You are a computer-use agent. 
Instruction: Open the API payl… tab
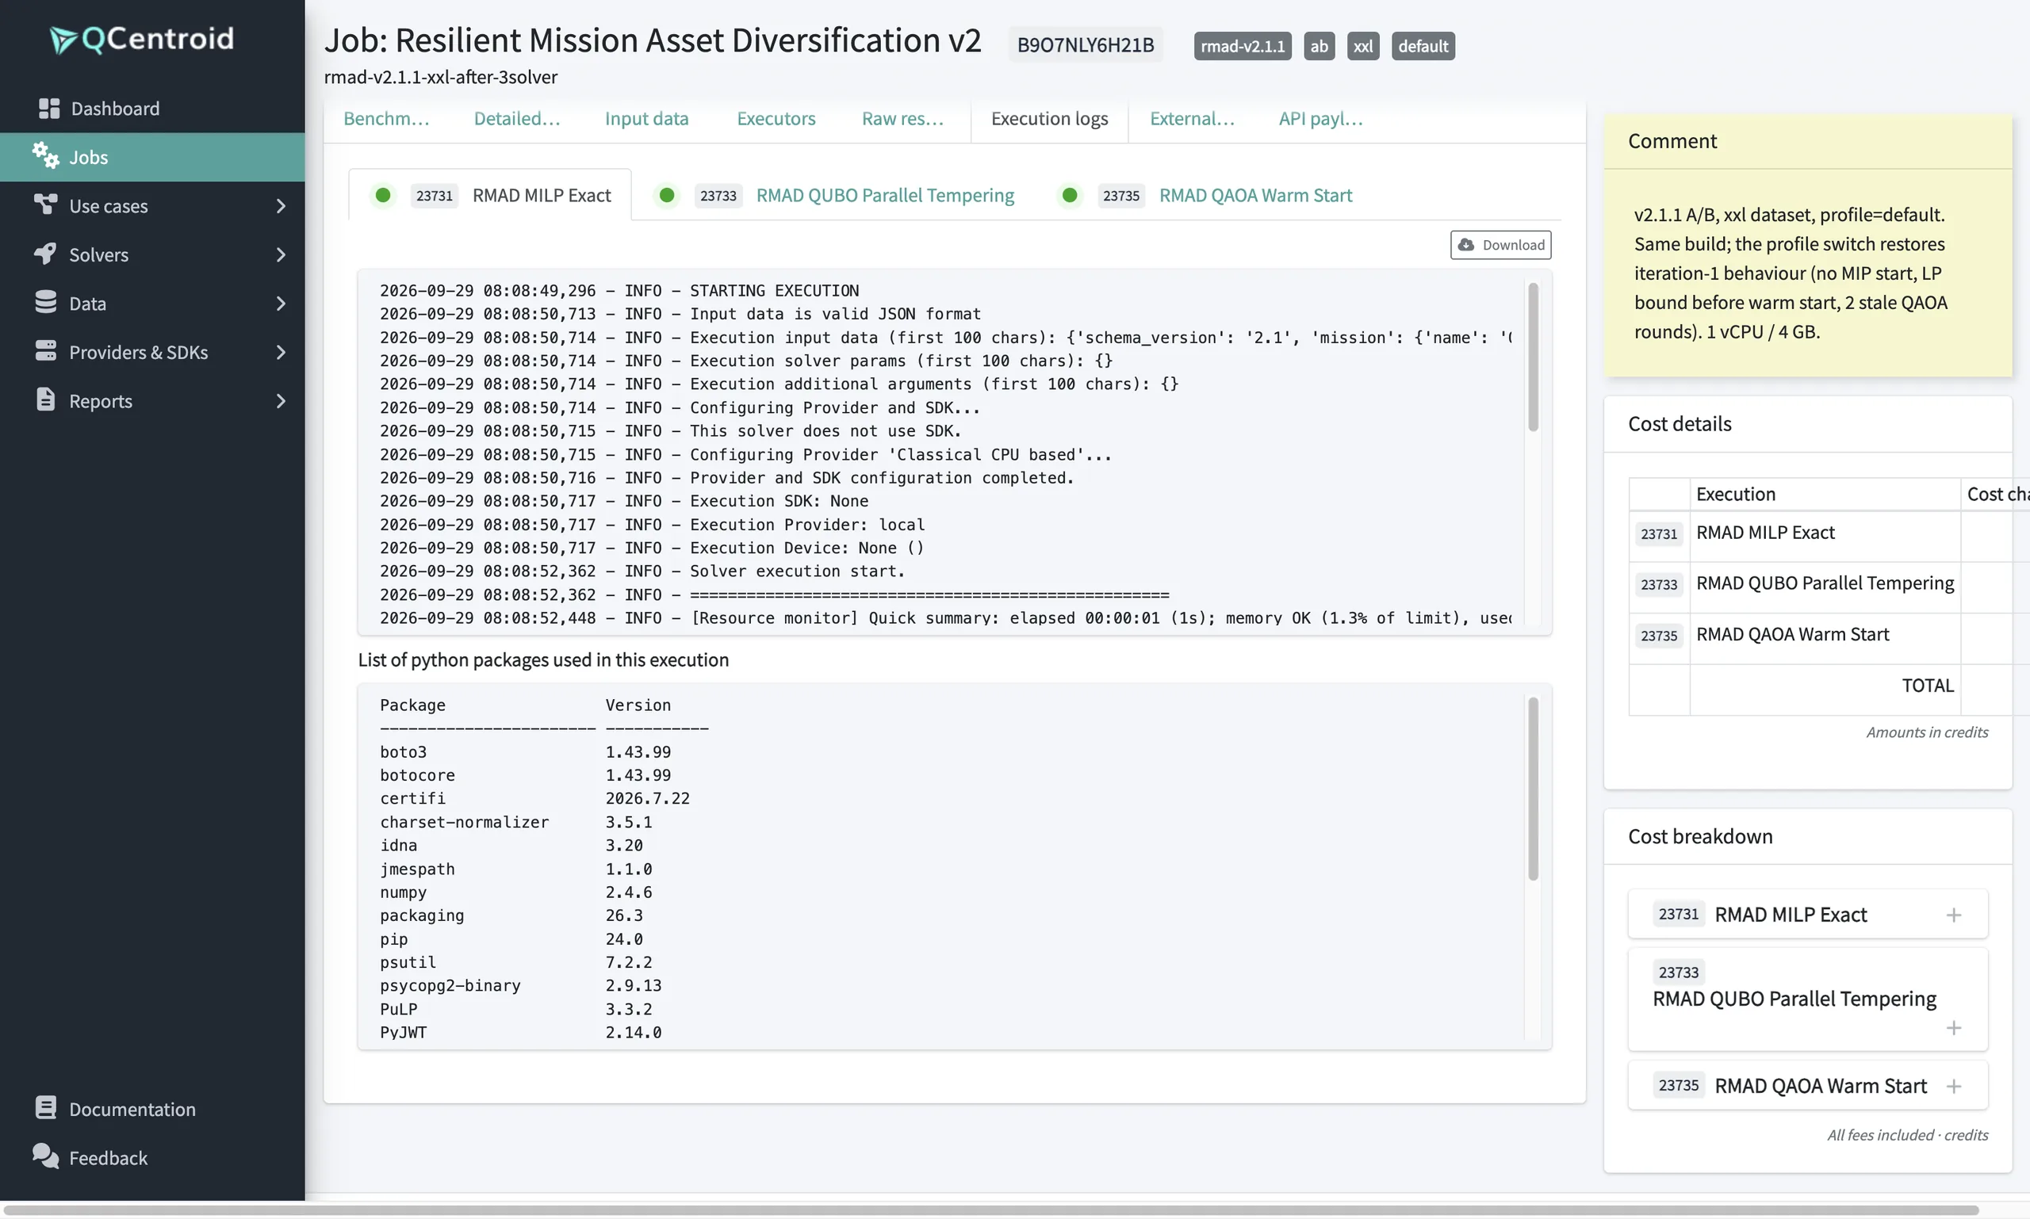tap(1321, 118)
